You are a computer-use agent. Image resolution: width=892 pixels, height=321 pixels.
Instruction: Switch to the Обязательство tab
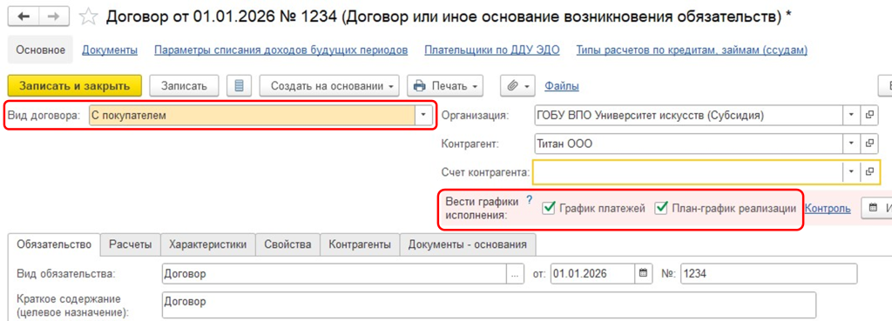55,244
